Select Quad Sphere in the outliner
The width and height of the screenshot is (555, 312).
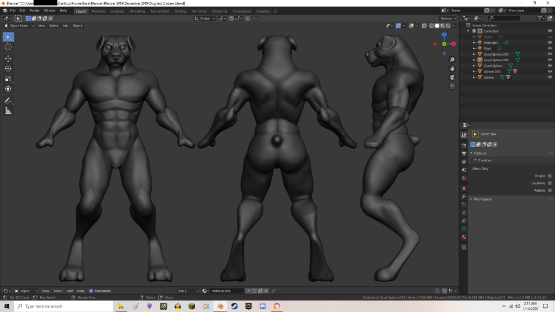tap(493, 66)
